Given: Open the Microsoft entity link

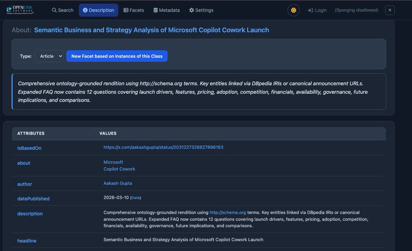Looking at the screenshot, I should point(113,162).
